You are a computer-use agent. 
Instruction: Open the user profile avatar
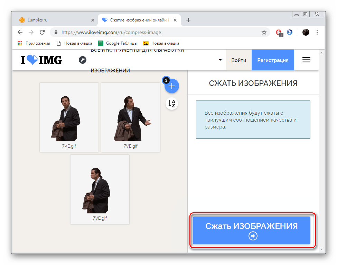coord(306,32)
